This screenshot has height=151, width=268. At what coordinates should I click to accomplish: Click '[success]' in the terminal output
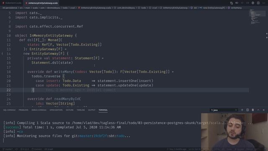coord(12,127)
